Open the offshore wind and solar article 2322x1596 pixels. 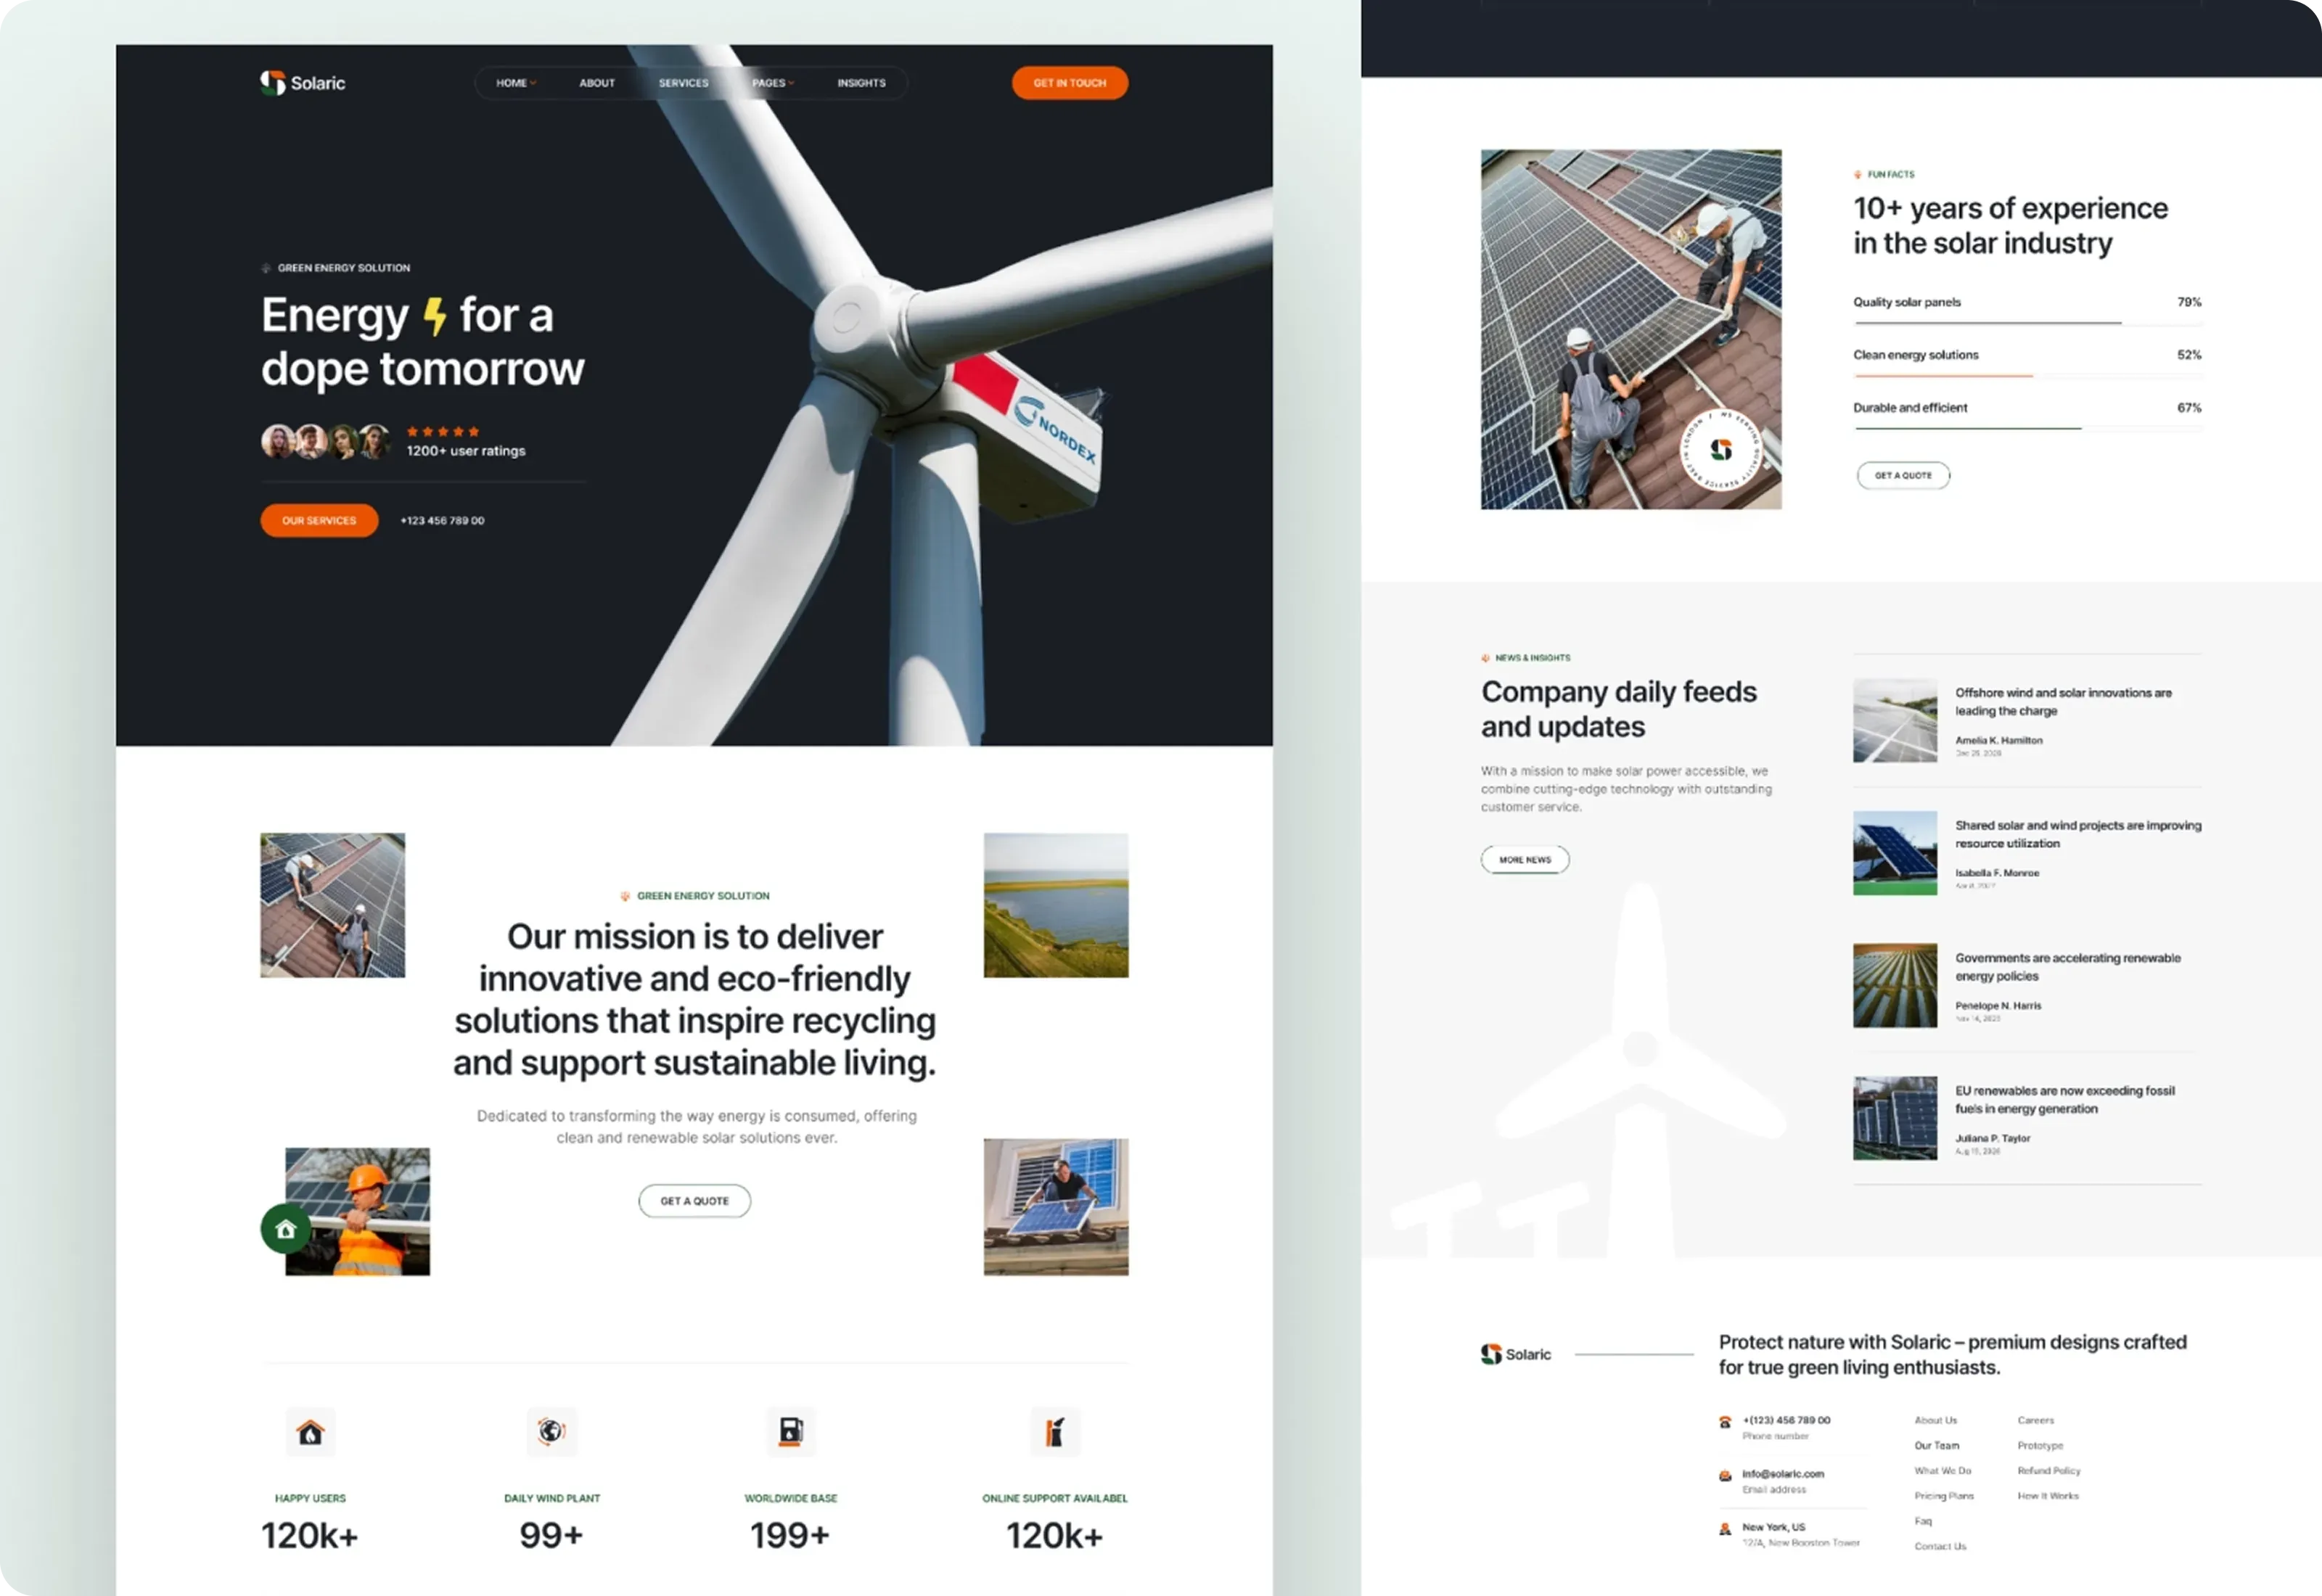pos(2064,701)
